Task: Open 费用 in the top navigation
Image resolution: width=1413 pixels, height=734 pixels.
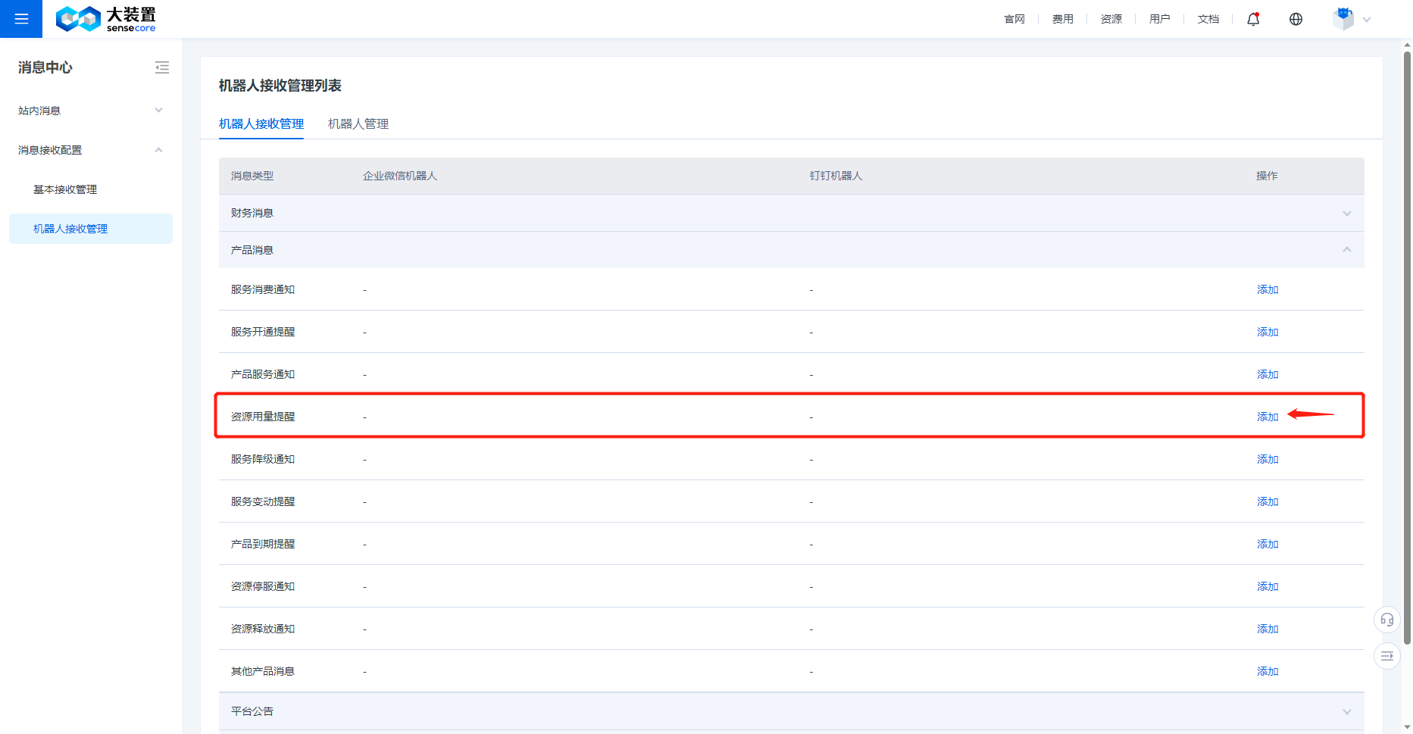Action: [x=1062, y=19]
